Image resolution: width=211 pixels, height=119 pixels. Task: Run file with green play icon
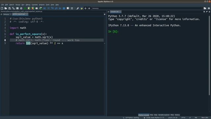click(x=25, y=8)
